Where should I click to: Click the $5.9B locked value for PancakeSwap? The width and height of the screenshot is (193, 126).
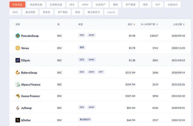pos(132,36)
